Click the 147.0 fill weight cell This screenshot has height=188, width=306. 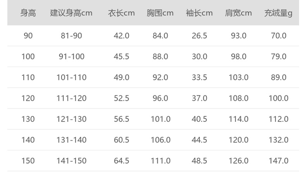278,161
